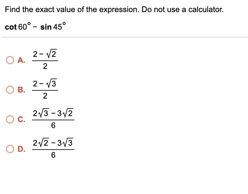Click the bold 'sin' in the expression
The image size is (248, 194).
tap(46, 27)
